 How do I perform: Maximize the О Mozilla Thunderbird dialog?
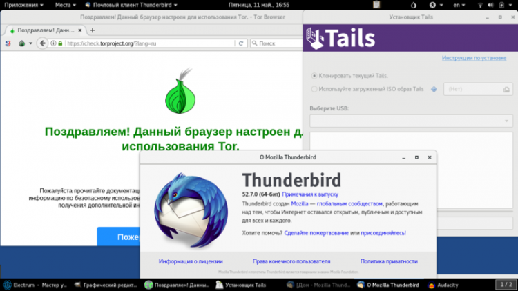(x=416, y=157)
